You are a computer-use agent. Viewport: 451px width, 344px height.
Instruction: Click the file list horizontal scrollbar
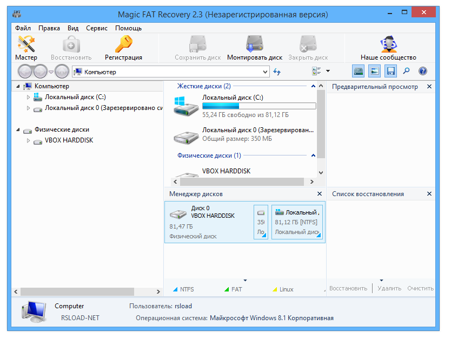pos(242,182)
